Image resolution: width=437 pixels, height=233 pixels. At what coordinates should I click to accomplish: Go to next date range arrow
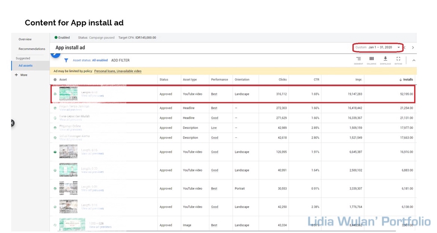pos(413,47)
